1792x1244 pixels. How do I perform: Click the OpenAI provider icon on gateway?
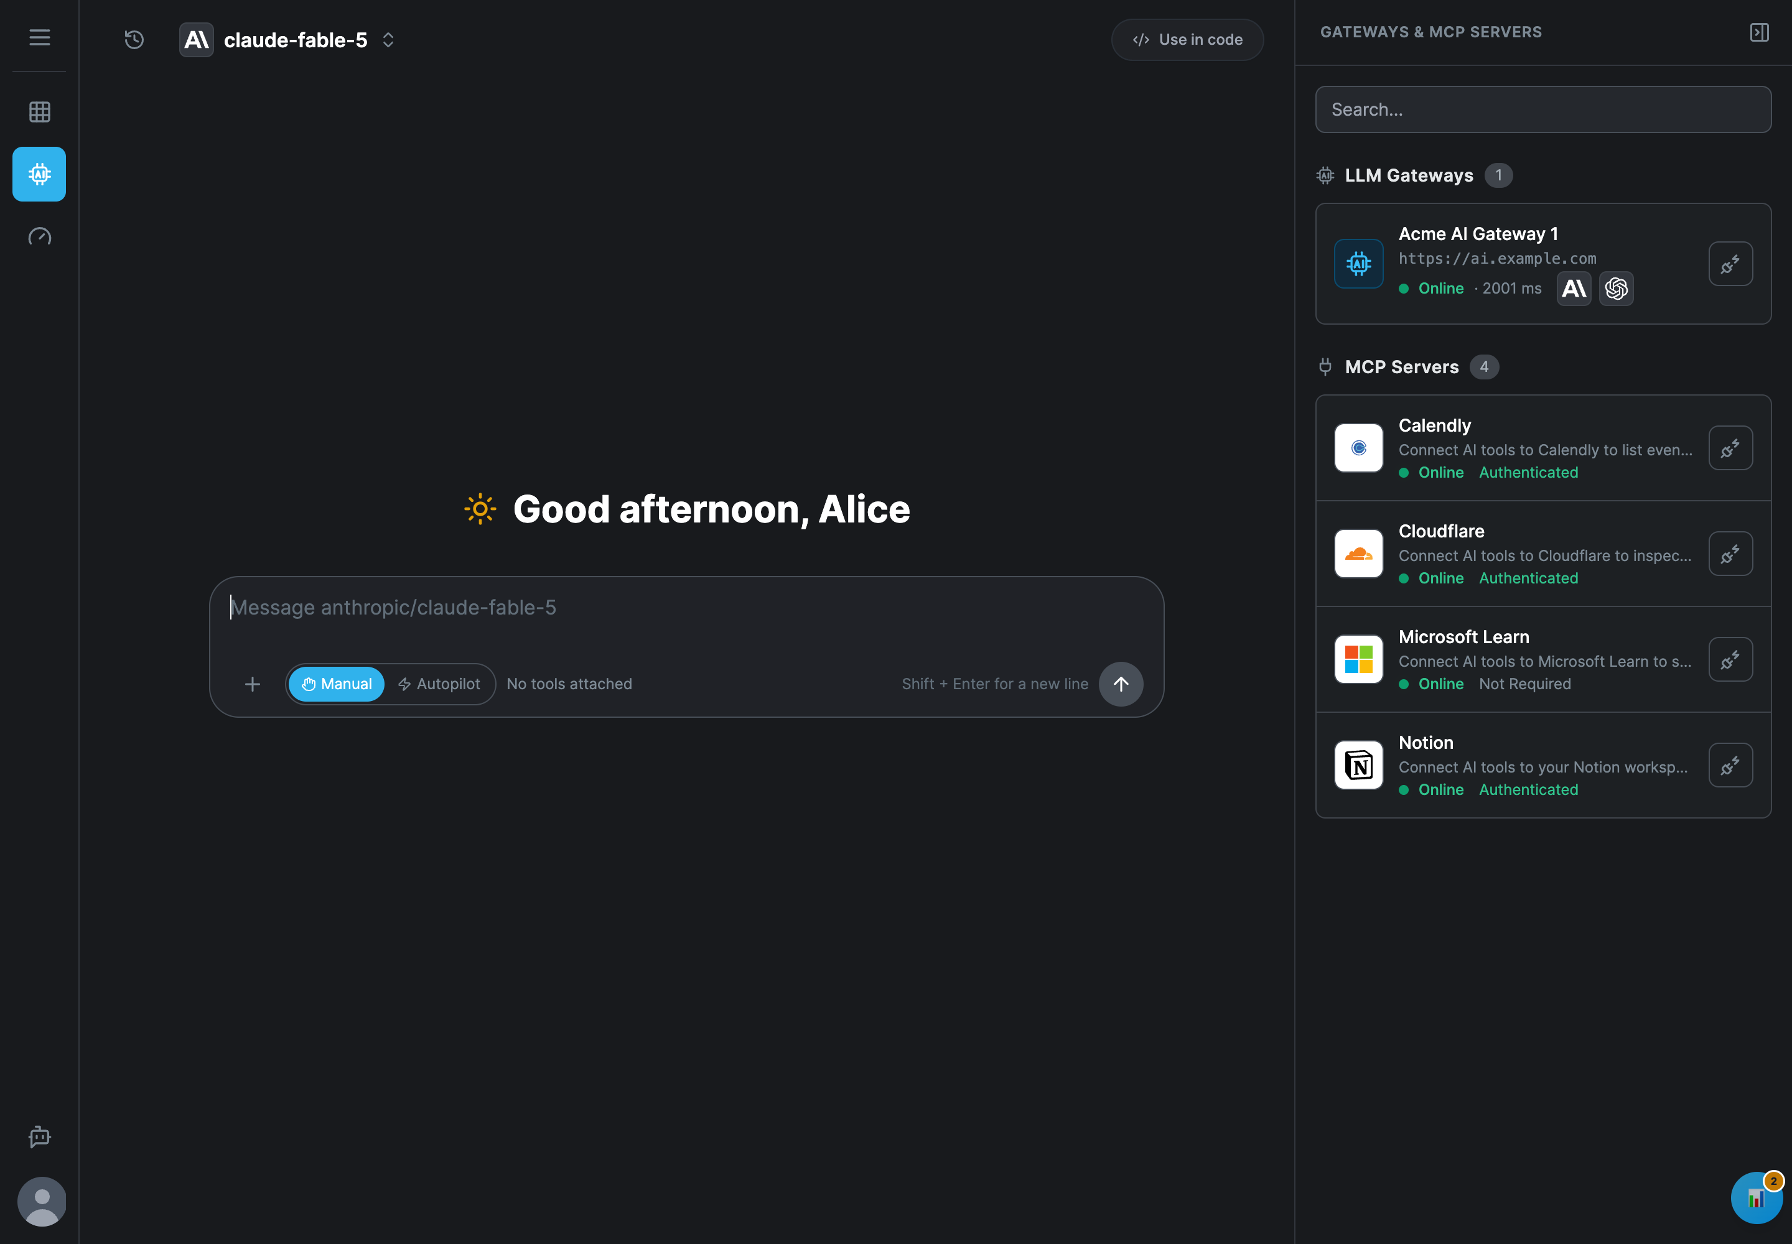(1616, 289)
